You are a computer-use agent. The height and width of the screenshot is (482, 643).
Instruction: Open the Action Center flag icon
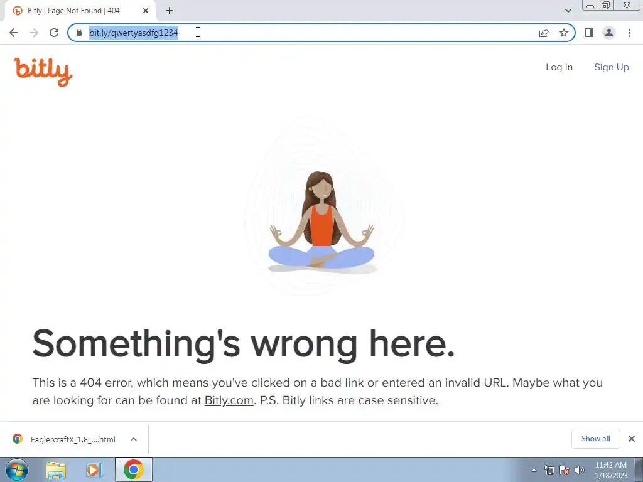(x=565, y=470)
